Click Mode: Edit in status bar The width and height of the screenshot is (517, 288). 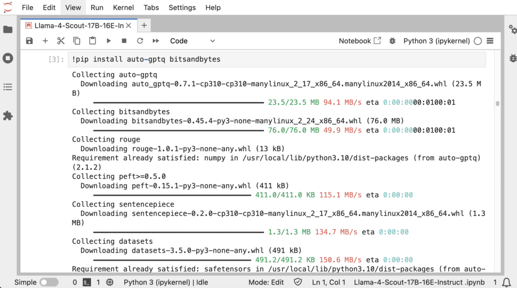click(x=266, y=282)
